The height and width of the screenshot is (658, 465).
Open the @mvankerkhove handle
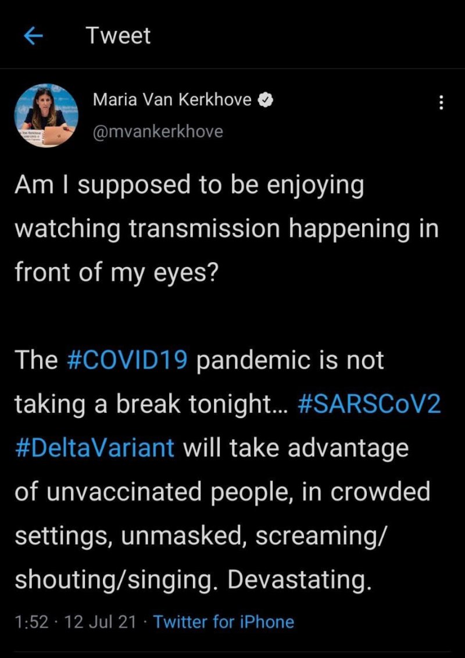[158, 131]
